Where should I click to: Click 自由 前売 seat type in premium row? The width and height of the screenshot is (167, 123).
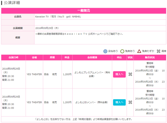point(50,74)
